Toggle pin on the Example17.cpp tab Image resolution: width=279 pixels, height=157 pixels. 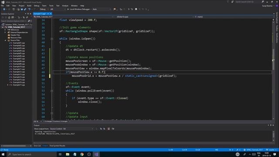[x=48, y=14]
